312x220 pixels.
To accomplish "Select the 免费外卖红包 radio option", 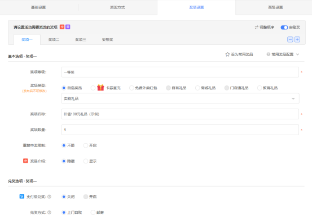I will (x=131, y=88).
